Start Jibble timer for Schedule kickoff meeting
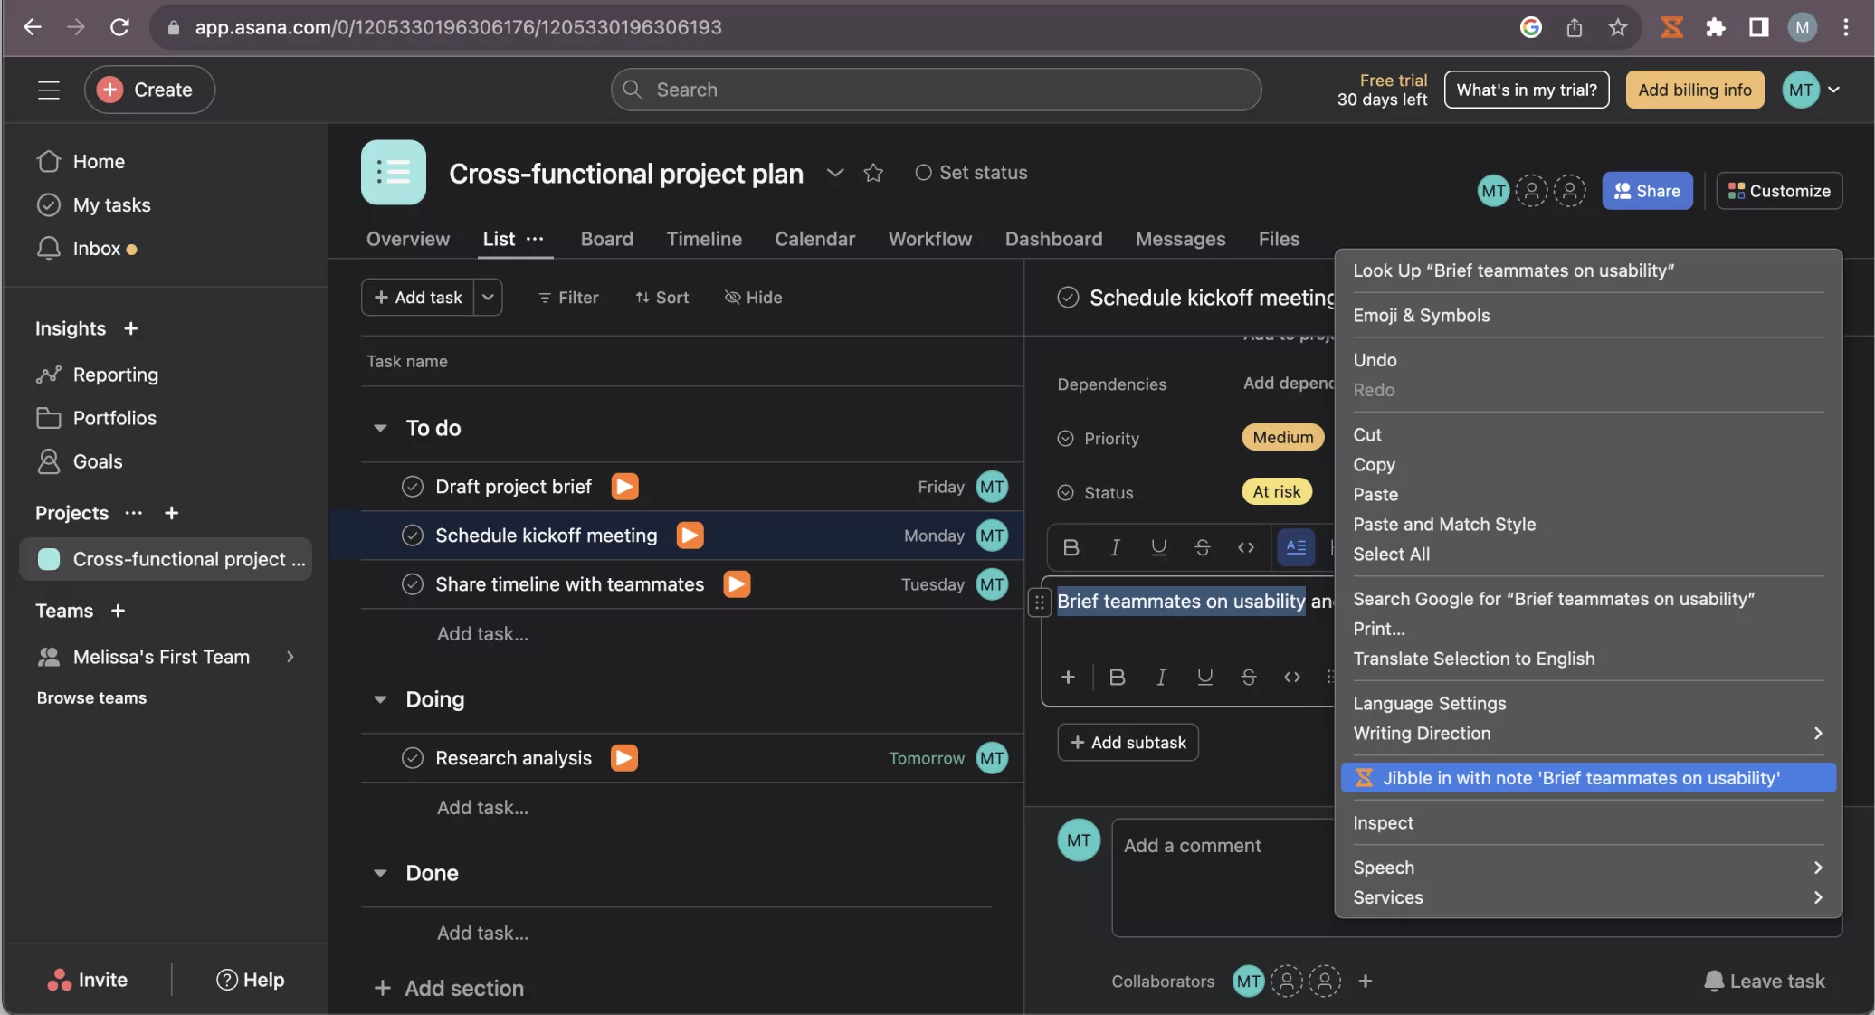 pyautogui.click(x=690, y=536)
